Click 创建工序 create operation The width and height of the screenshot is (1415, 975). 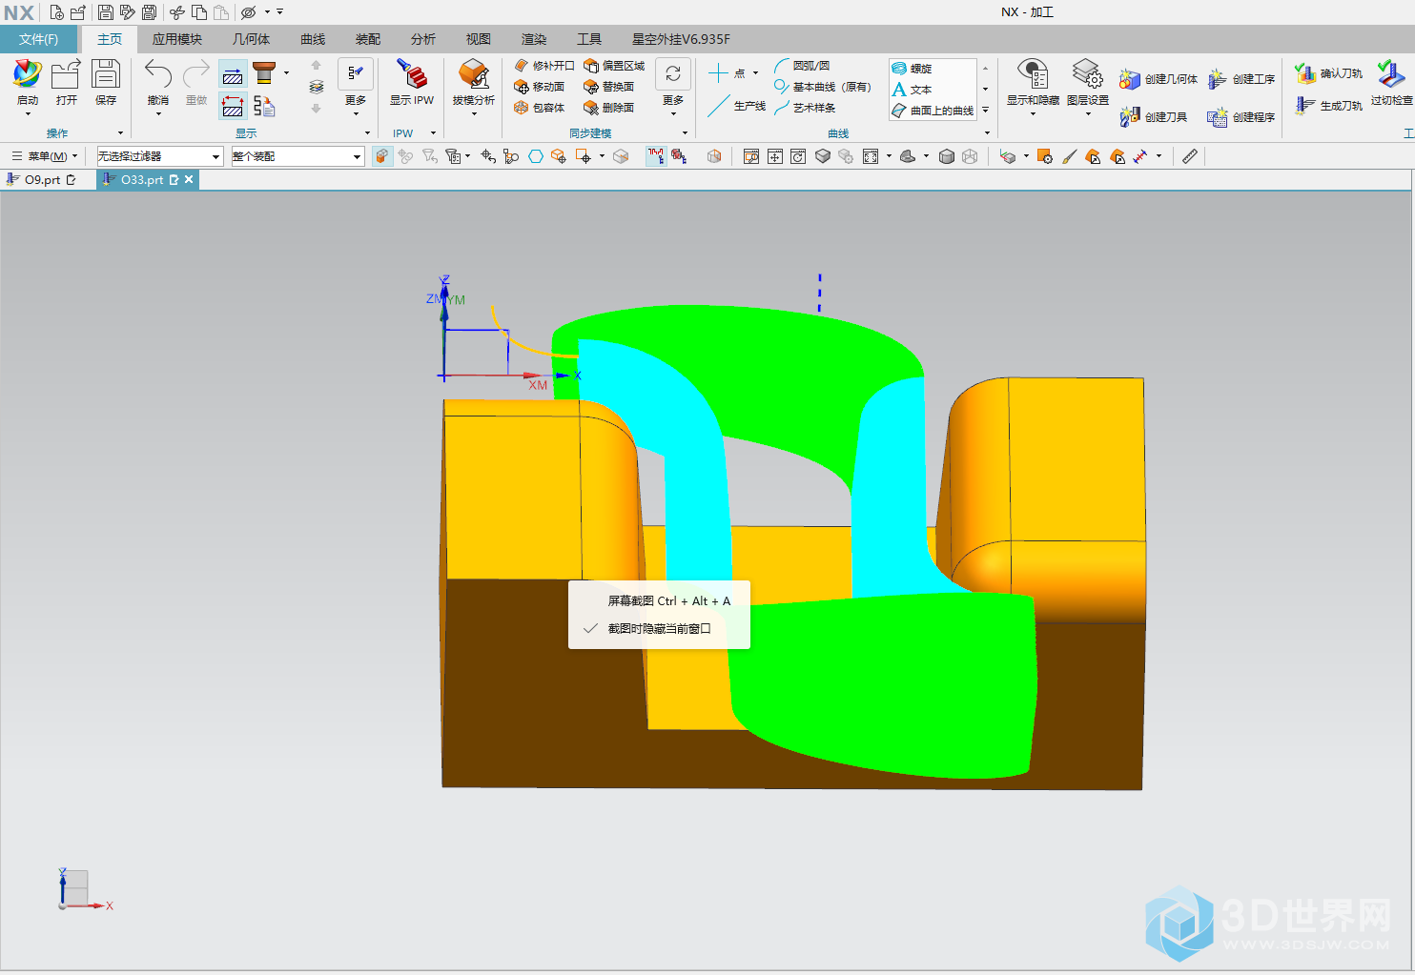click(1241, 79)
